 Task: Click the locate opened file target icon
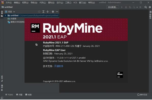(x=39, y=12)
